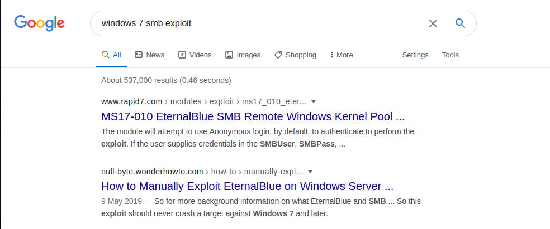Switch to the All results tab
This screenshot has height=229, width=550.
[111, 55]
